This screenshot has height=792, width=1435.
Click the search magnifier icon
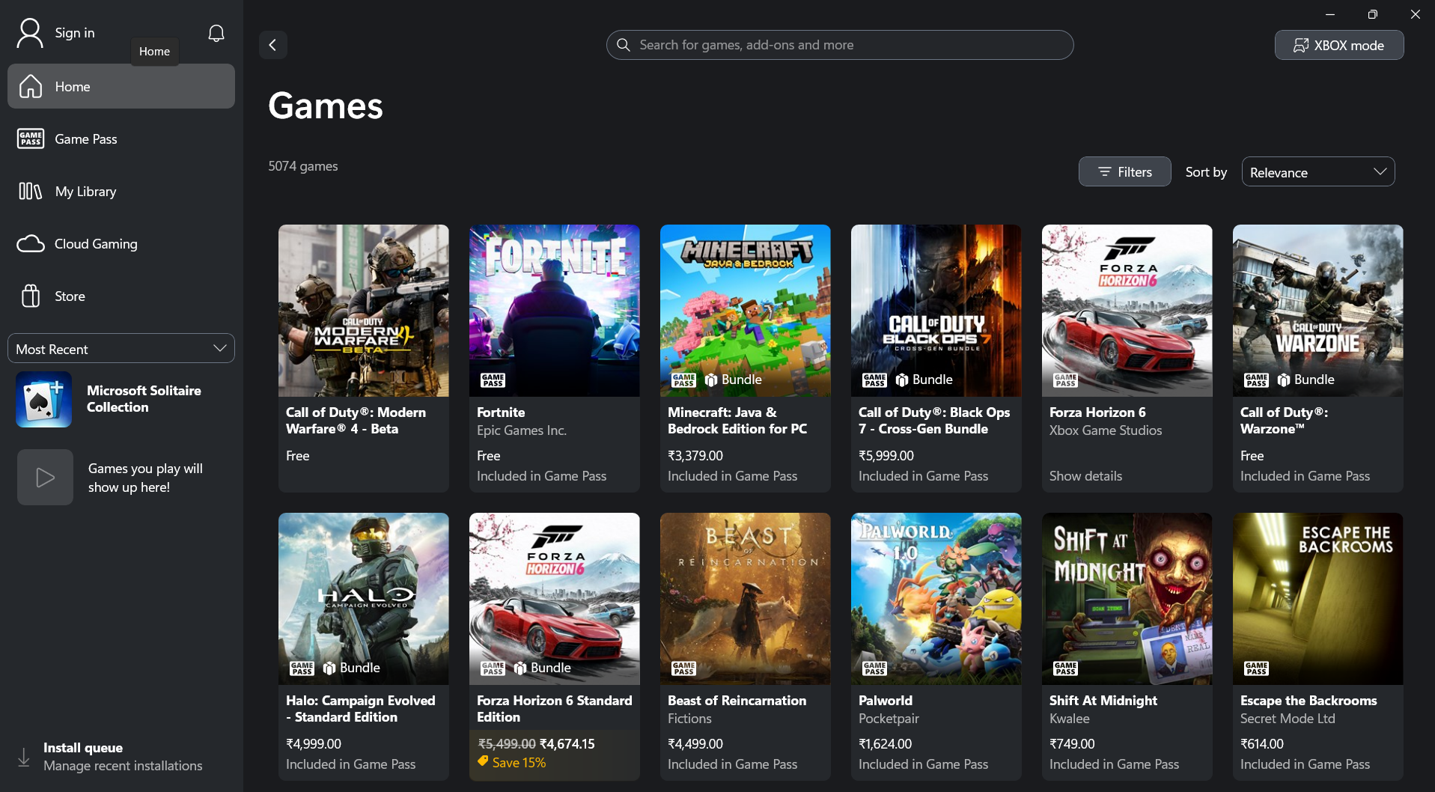pos(623,45)
